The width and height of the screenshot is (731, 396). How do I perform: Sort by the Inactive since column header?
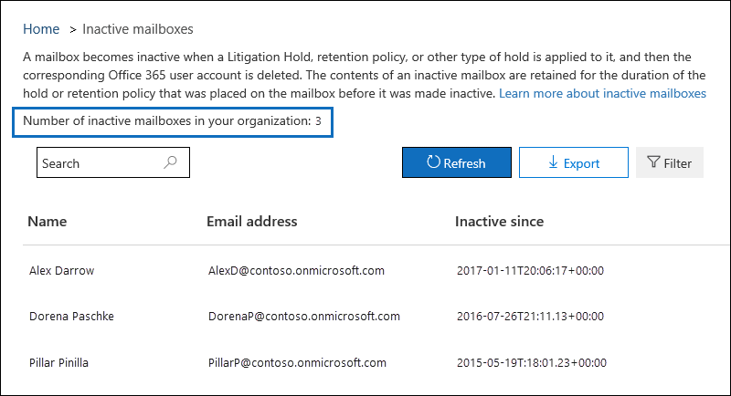499,221
